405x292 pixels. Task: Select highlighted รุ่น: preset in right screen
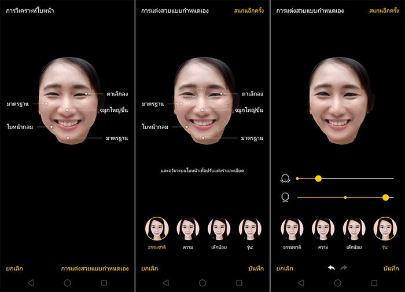(385, 228)
